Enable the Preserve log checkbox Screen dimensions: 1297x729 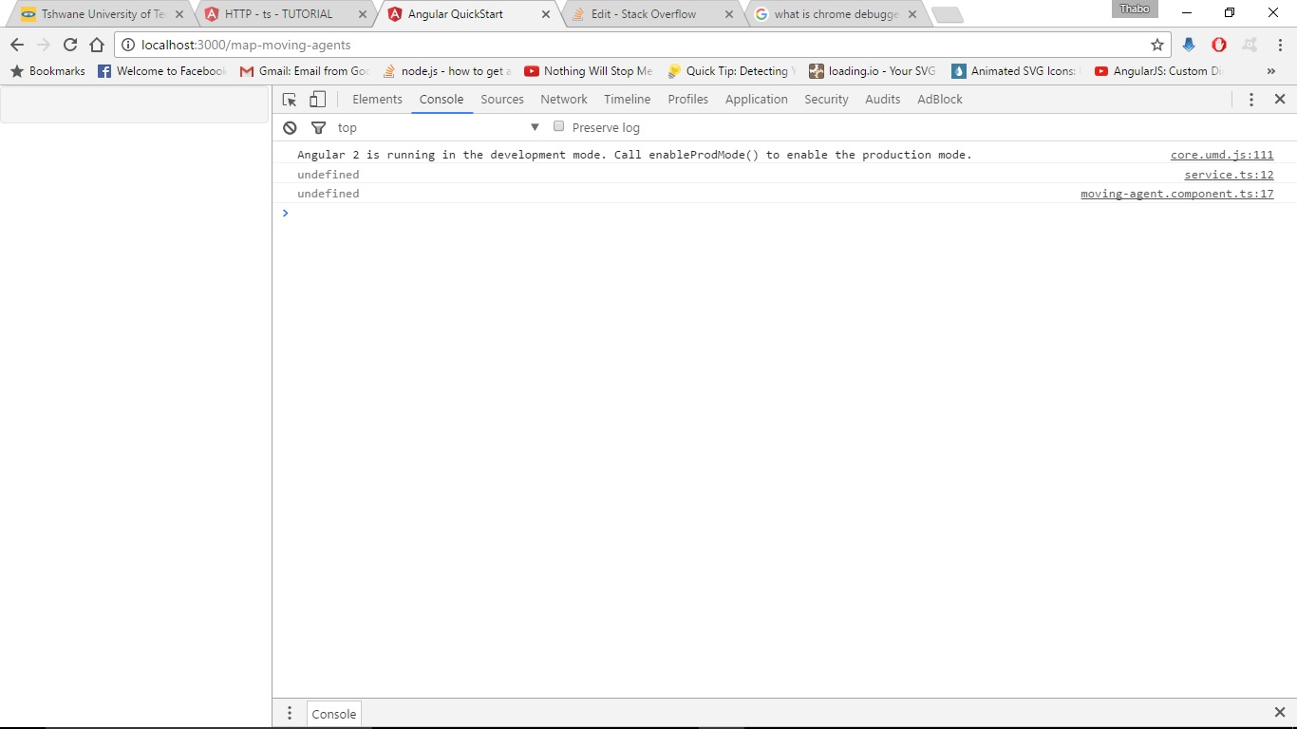559,126
